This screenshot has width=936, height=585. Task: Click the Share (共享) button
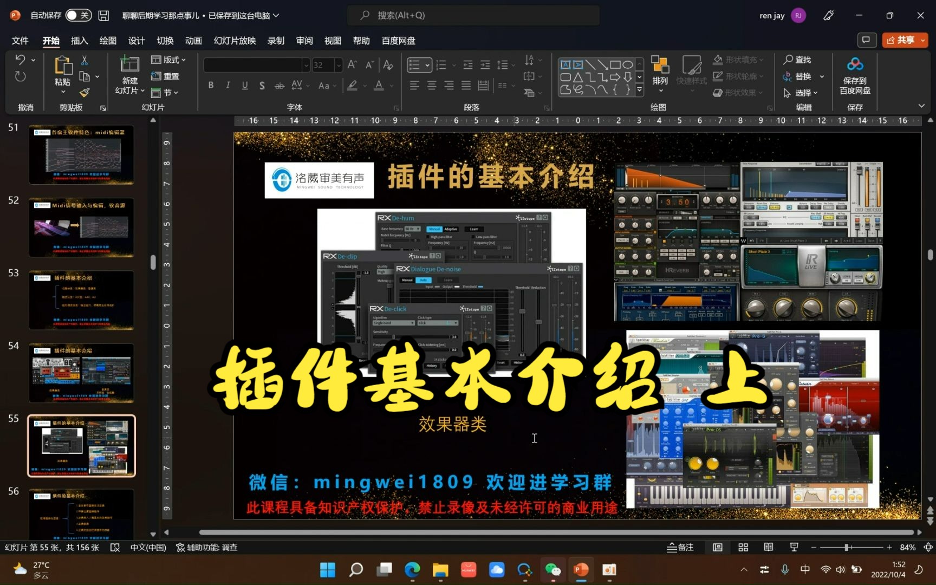900,40
